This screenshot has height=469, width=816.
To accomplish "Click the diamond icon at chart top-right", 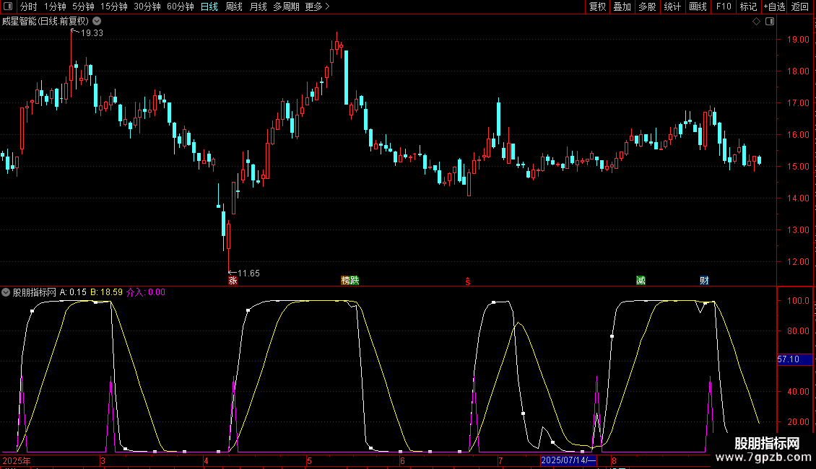I will pyautogui.click(x=756, y=22).
